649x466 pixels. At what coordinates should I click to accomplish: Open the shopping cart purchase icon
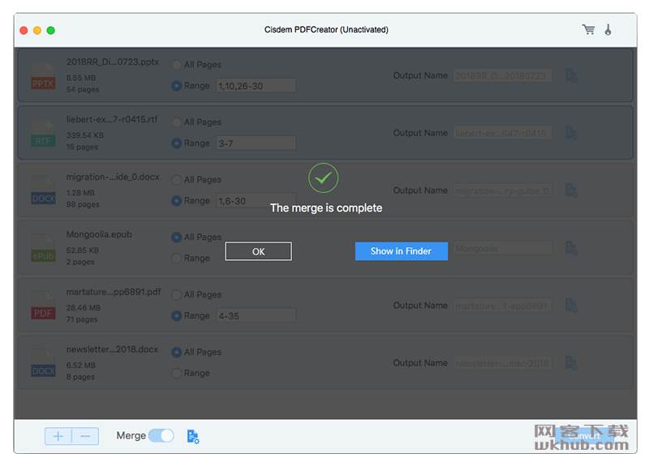[588, 30]
